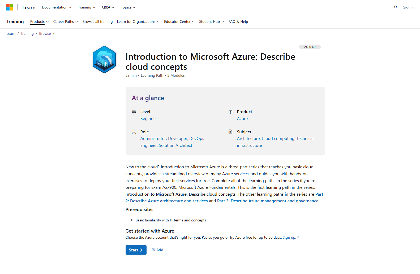This screenshot has width=420, height=274.
Task: Open Part 3: Describe Azure management link
Action: 268,201
